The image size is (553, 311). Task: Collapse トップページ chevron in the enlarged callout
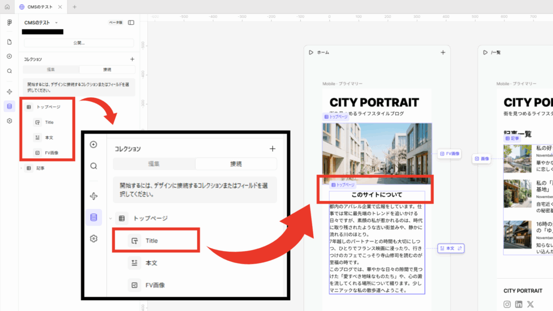(111, 218)
